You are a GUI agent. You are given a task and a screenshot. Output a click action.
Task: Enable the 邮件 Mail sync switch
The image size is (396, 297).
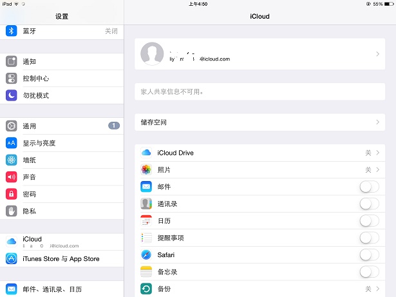369,187
